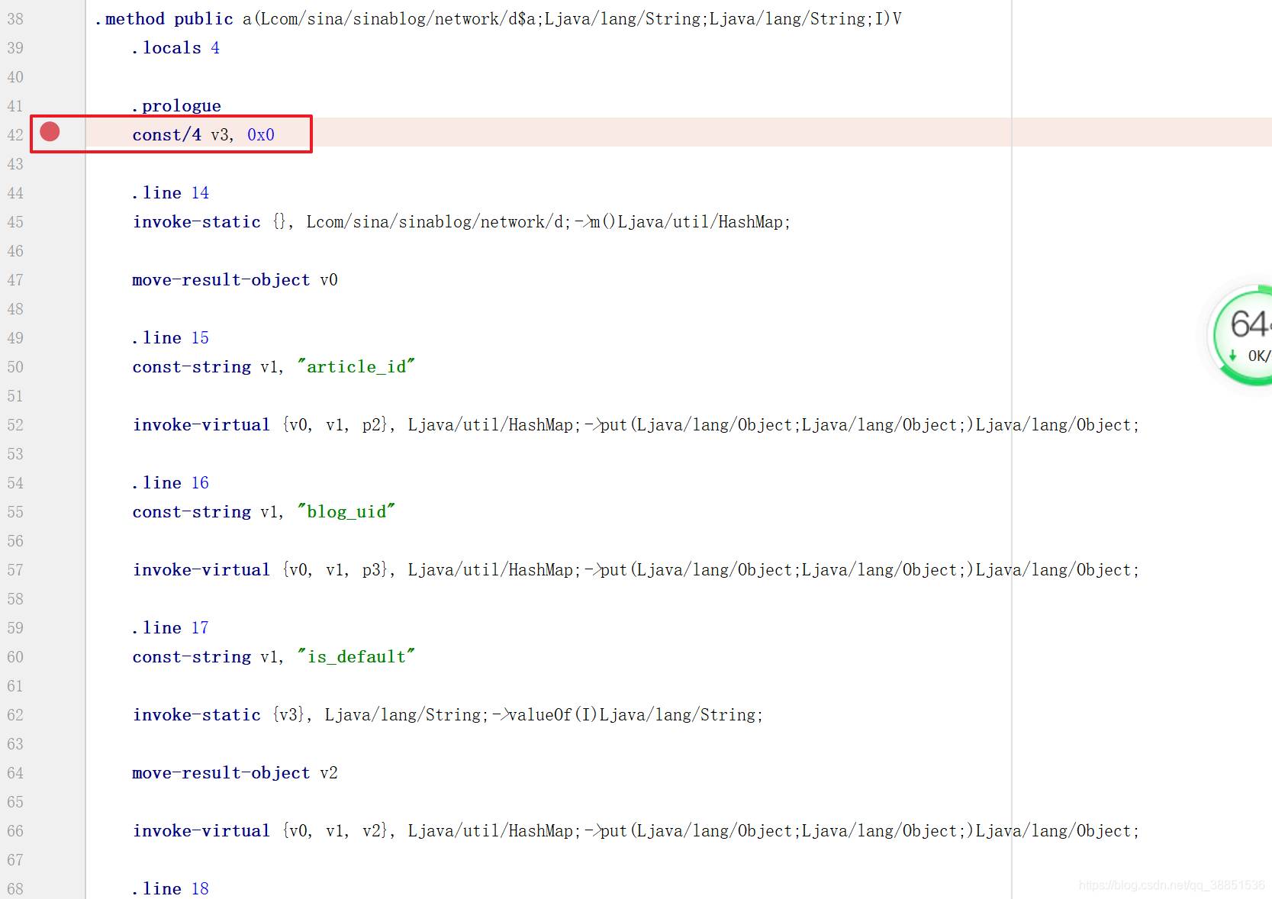Click the invoke-static HashMap m() call line

pyautogui.click(x=462, y=222)
